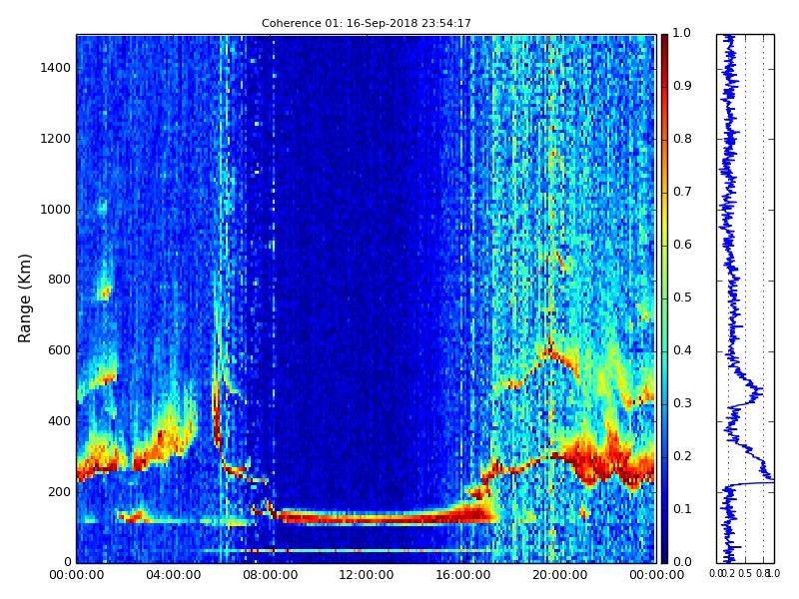The width and height of the screenshot is (799, 599).
Task: Click the 1000 range tick label
Action: point(56,210)
